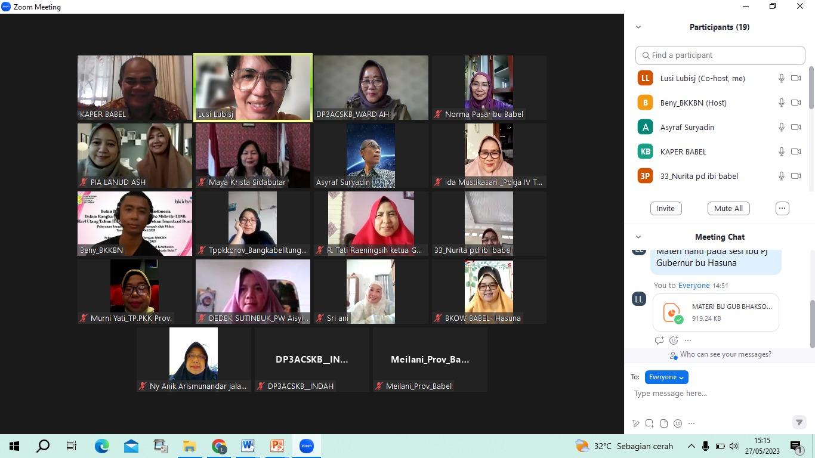
Task: Open more actions for the sent file message
Action: [688, 340]
